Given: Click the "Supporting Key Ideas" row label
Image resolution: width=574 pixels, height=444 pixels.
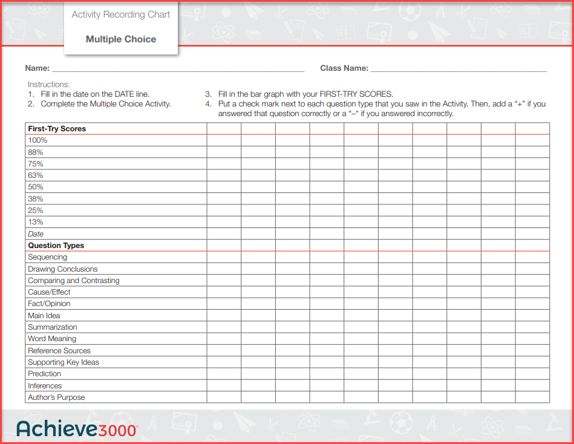Looking at the screenshot, I should pyautogui.click(x=64, y=362).
